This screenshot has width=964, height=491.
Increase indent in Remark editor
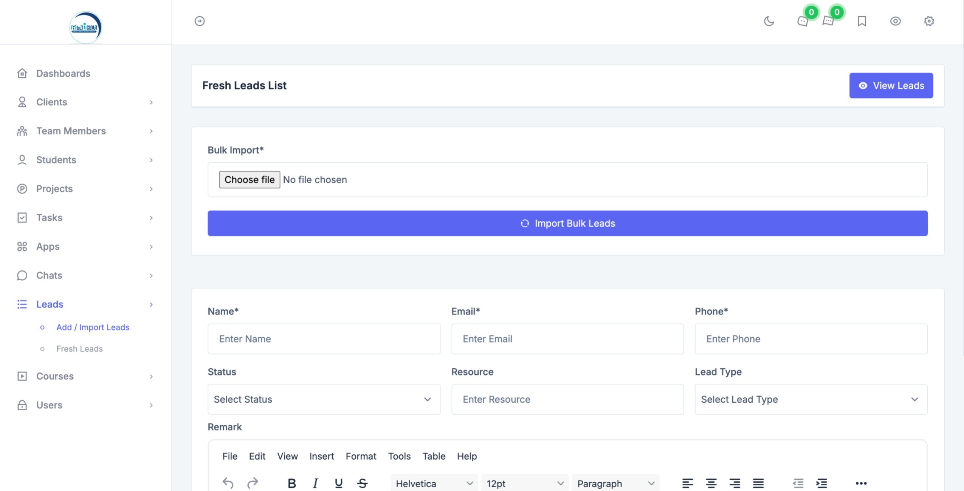[821, 483]
